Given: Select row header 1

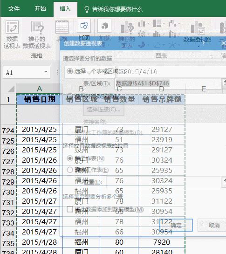Looking at the screenshot, I should tap(8, 99).
